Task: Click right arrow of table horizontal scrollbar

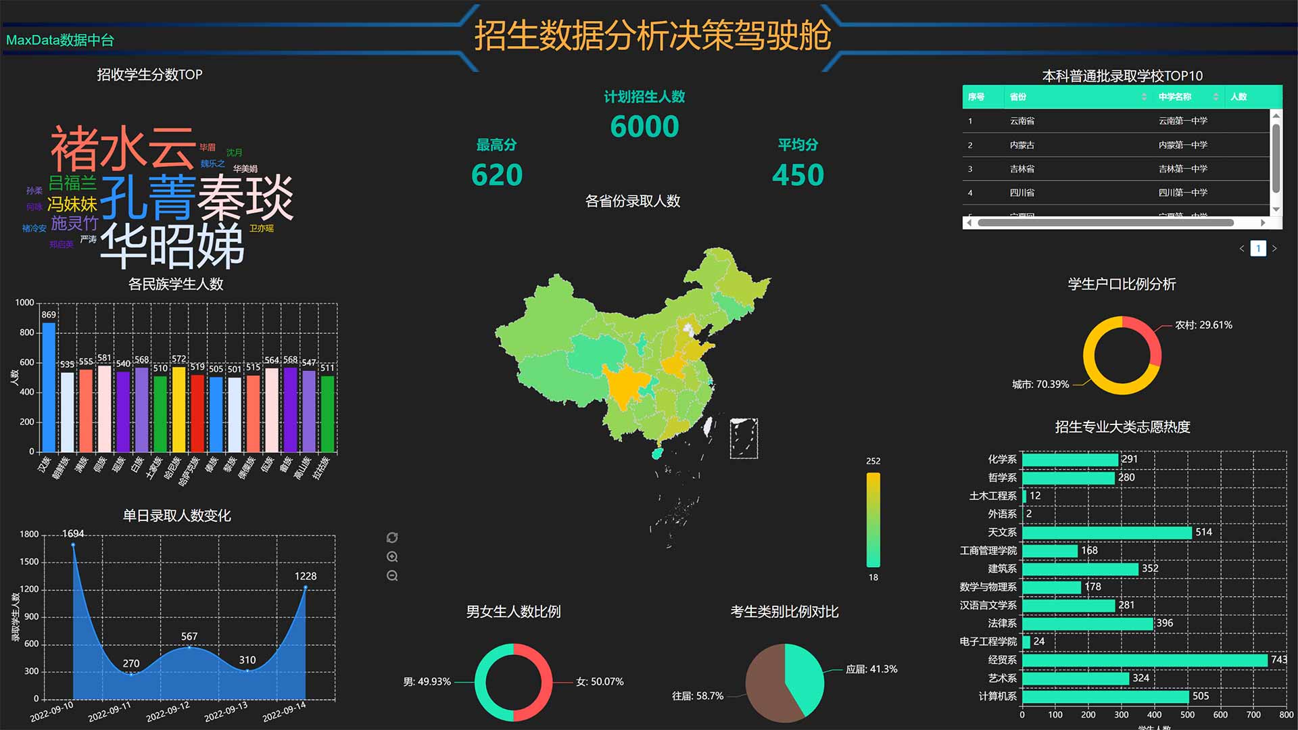Action: pos(1263,222)
